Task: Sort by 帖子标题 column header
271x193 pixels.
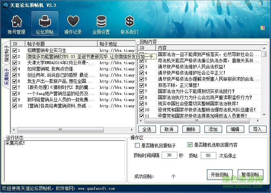Action: coord(62,44)
